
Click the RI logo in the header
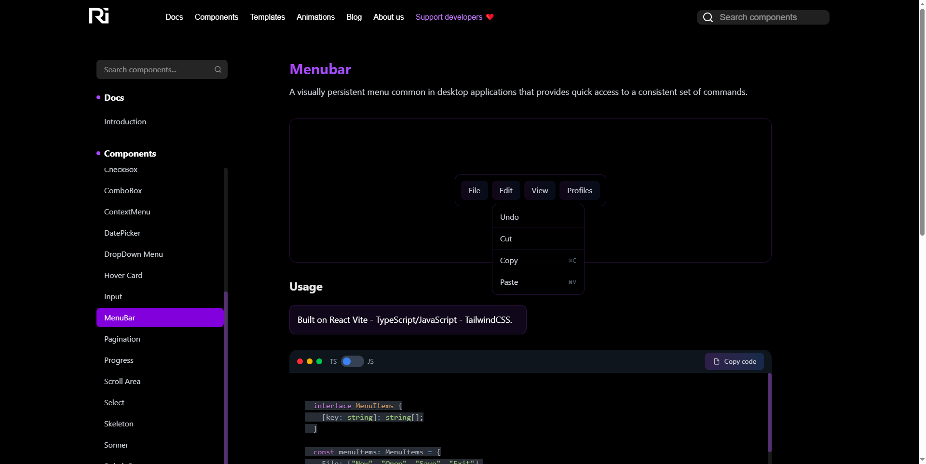[99, 15]
